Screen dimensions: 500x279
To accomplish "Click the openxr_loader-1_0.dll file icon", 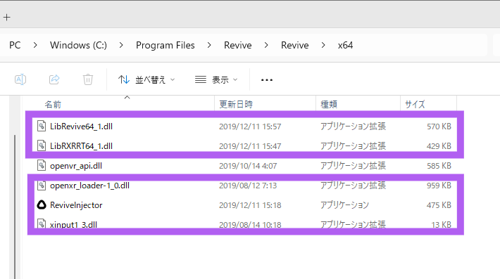I will (42, 186).
